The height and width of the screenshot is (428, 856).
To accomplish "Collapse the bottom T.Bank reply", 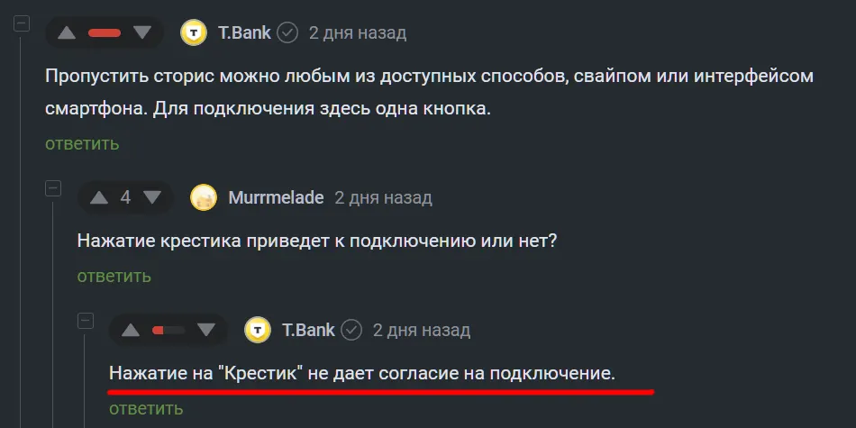I will (86, 320).
